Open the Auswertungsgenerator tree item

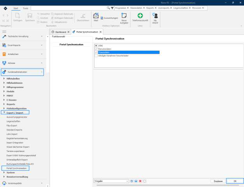17,117
